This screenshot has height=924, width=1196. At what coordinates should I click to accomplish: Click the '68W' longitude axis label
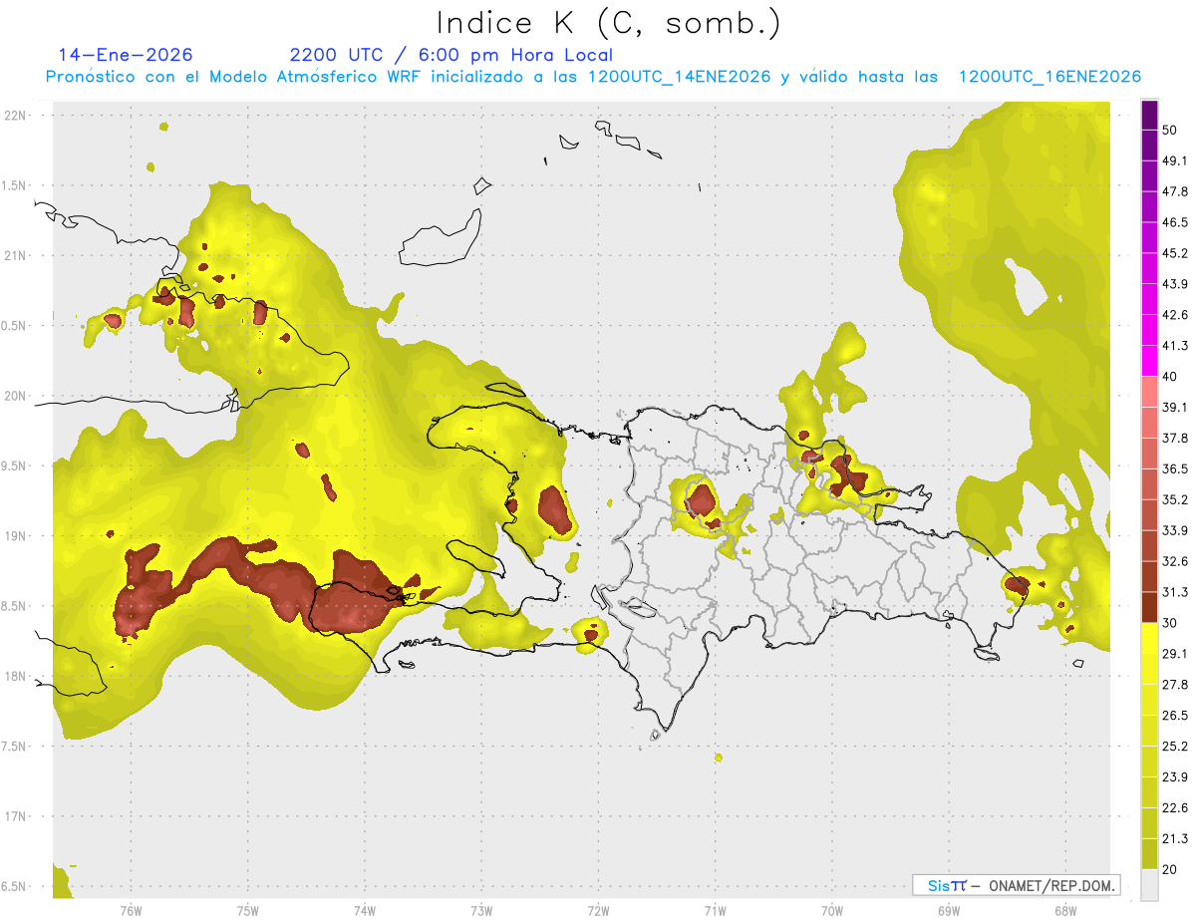point(1065,911)
